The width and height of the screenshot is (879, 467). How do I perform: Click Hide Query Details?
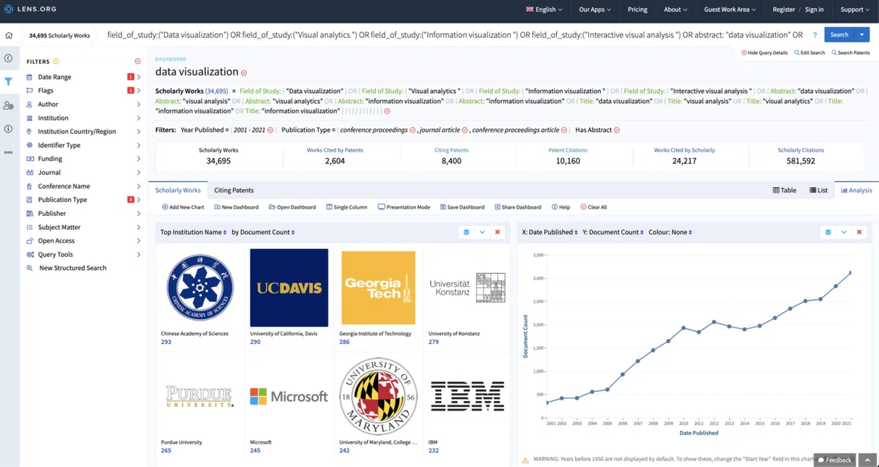pyautogui.click(x=765, y=53)
